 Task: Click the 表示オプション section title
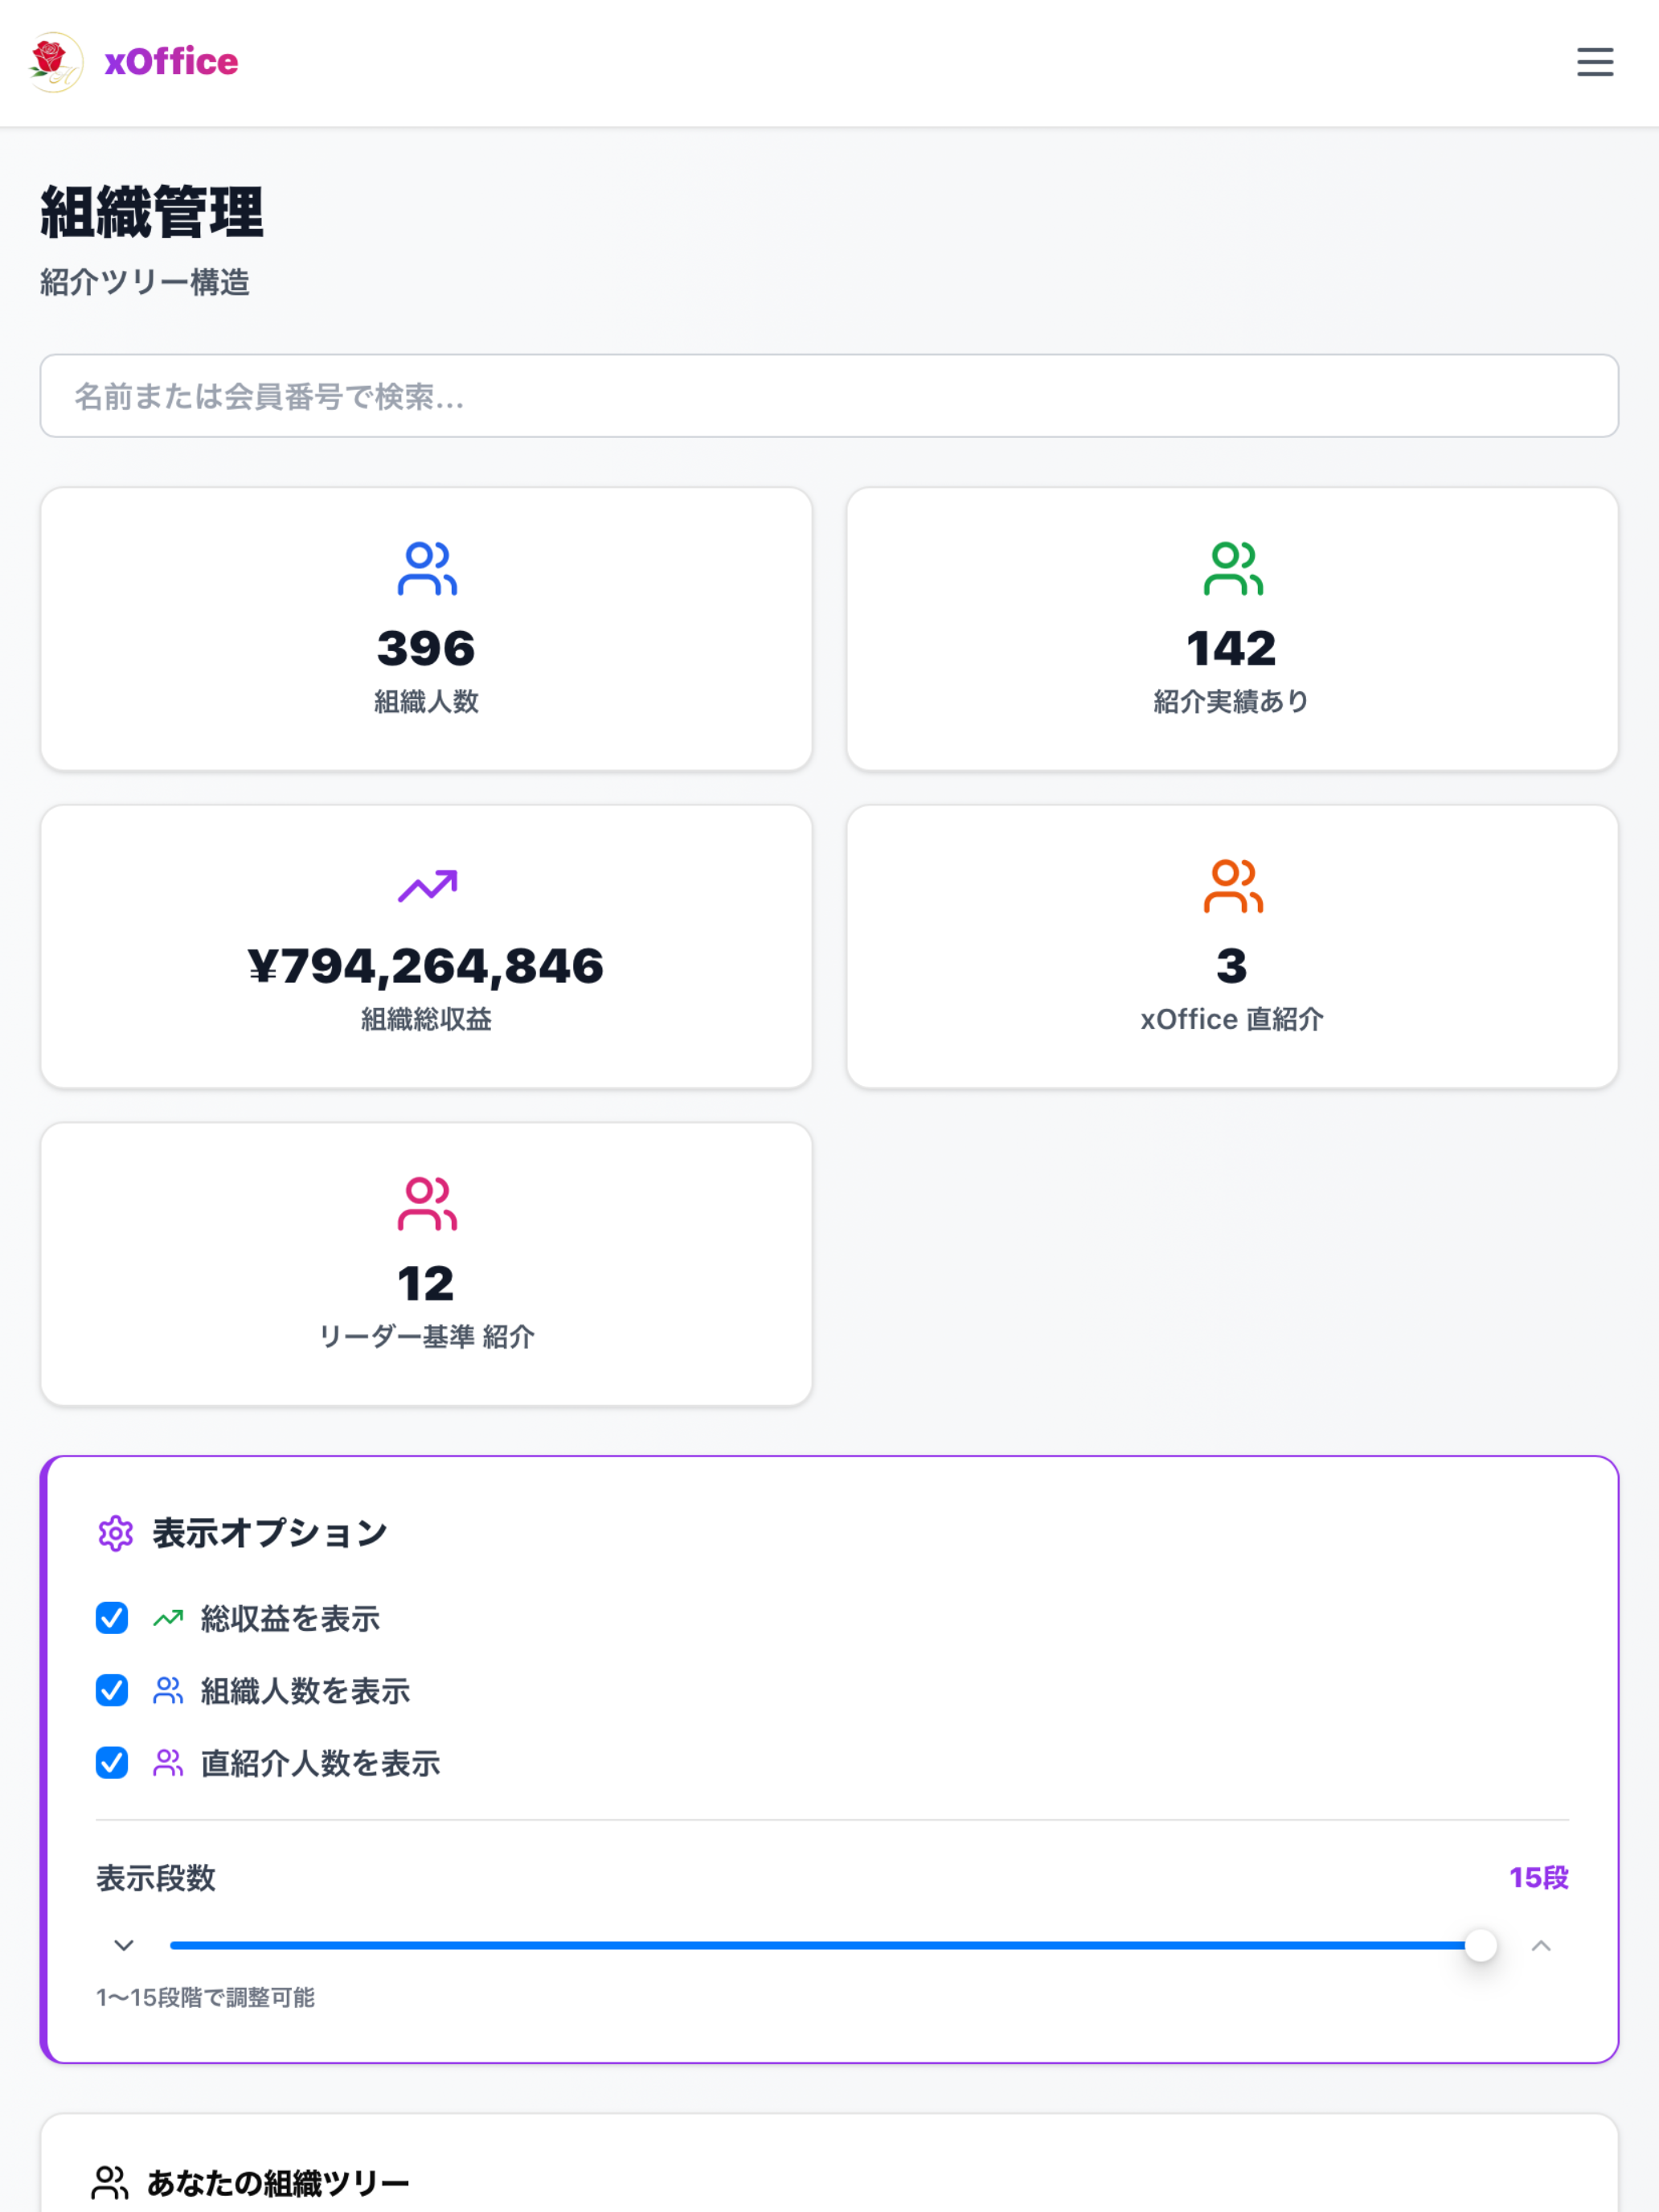tap(270, 1533)
